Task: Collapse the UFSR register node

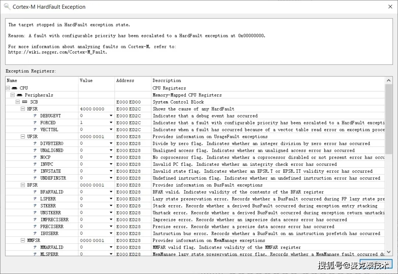Action: point(23,137)
